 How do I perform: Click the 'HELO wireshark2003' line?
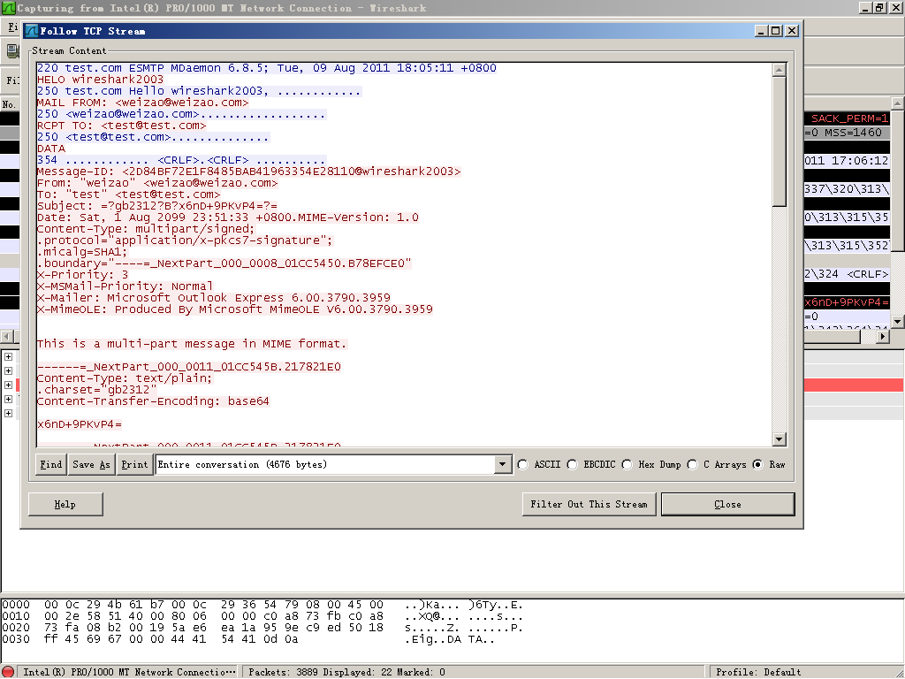tap(101, 80)
